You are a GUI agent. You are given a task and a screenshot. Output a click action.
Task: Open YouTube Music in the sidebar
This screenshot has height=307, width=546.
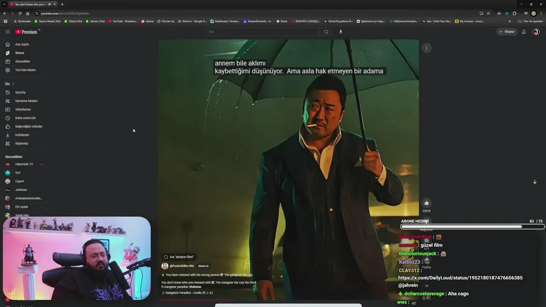[x=25, y=70]
